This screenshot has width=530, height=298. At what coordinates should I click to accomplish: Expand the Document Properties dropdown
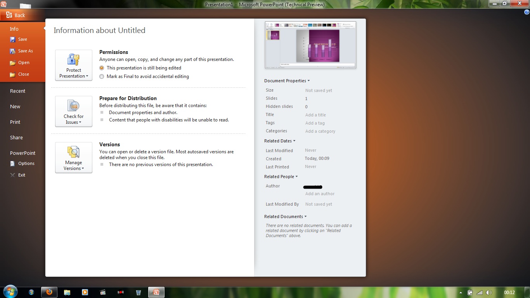[x=287, y=81]
